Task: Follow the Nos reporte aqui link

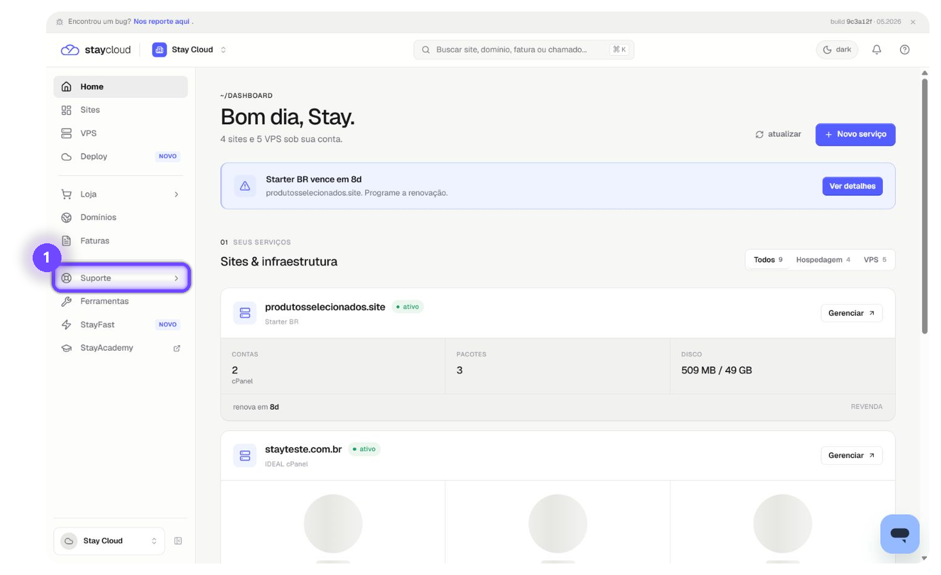Action: (161, 22)
